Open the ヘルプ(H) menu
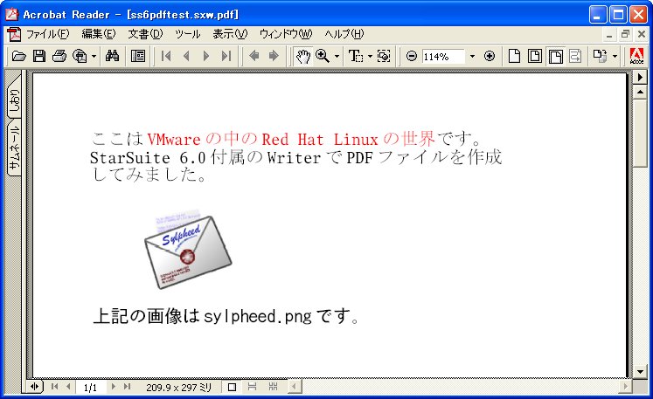 [344, 34]
